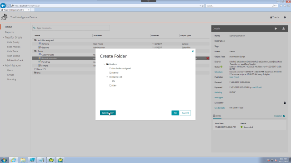Click the red delete X on DemoAutomation row
291x163 pixels.
pyautogui.click(x=208, y=58)
